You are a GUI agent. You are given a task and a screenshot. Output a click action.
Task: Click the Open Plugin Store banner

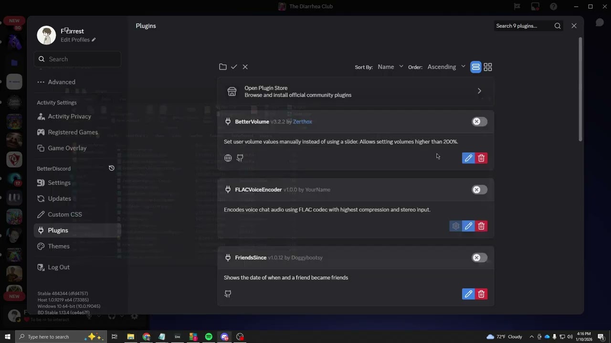tap(356, 91)
